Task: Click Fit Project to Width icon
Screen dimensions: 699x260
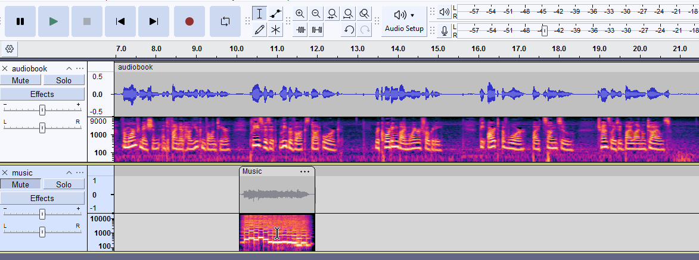Action: [349, 13]
